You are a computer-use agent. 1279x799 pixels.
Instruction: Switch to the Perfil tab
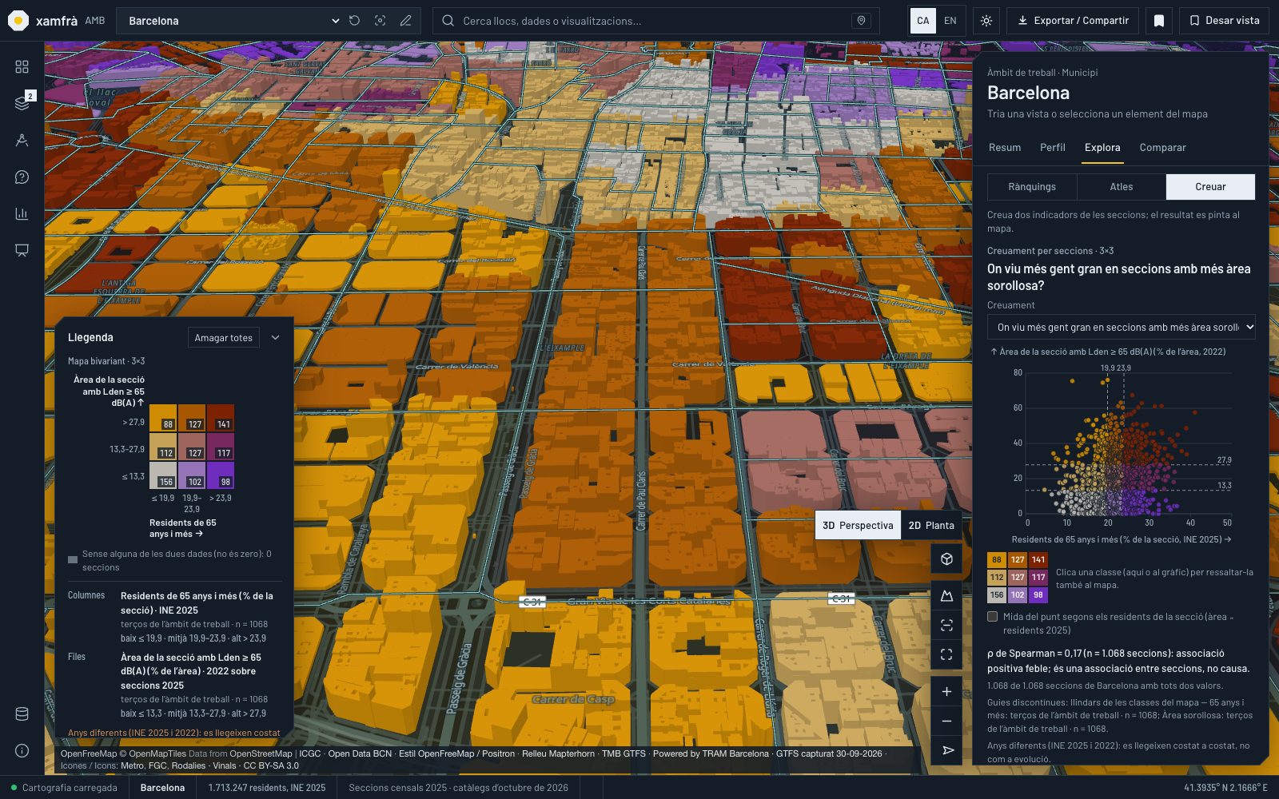pos(1053,148)
